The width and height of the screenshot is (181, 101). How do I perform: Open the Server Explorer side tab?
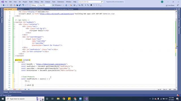[x=2, y=13]
